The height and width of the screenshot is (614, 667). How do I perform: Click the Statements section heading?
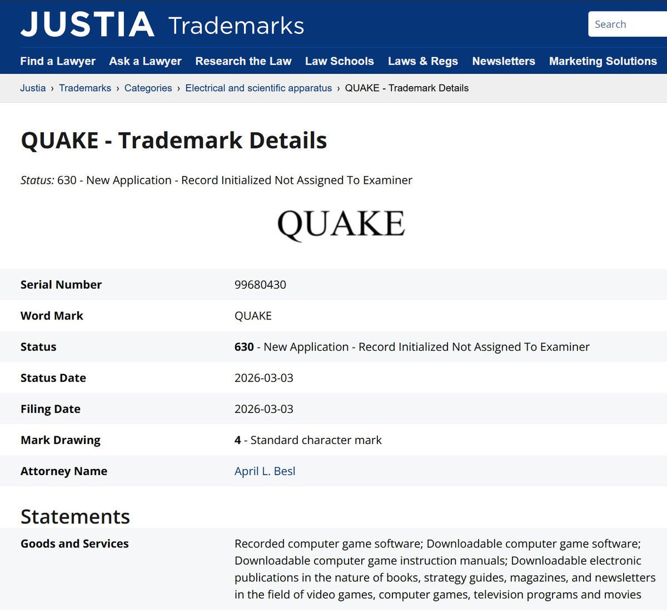click(x=75, y=517)
